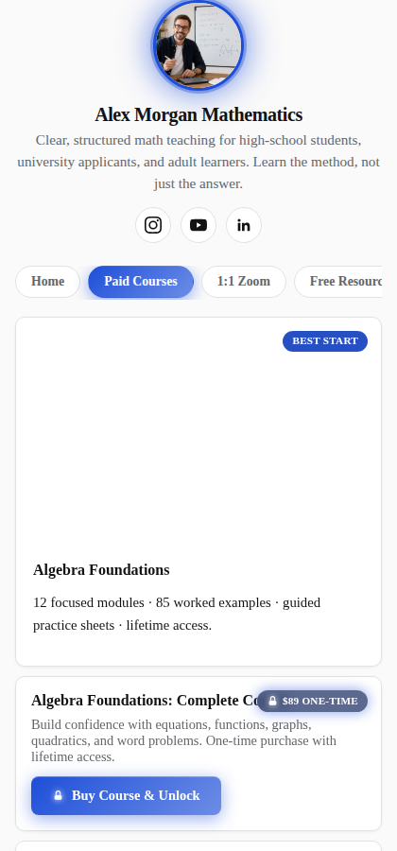Viewport: 397px width, 851px height.
Task: Open the LinkedIn profile icon
Action: click(244, 225)
